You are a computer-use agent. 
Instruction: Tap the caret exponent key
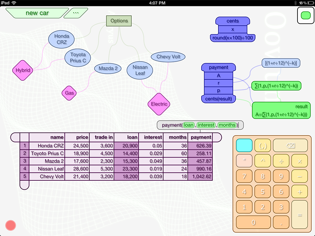click(x=262, y=161)
